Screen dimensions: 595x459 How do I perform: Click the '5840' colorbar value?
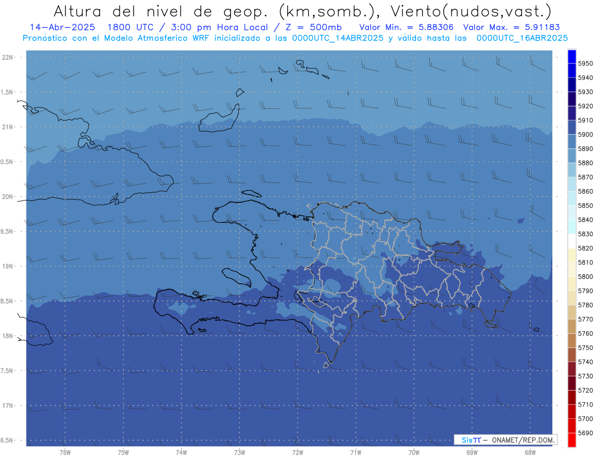coord(586,220)
